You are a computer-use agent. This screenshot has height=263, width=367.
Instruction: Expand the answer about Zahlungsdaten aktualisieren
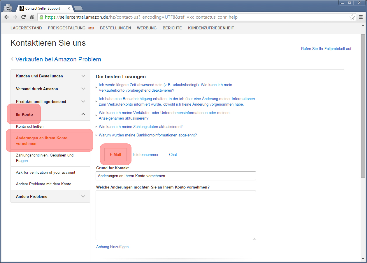click(96, 127)
